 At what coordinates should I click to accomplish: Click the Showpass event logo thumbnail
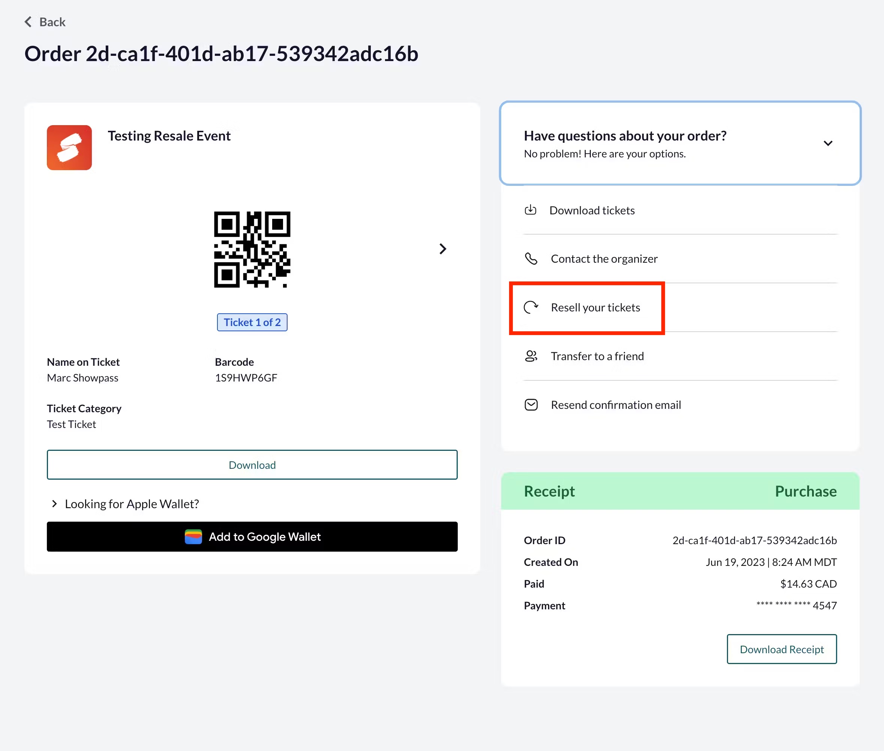[69, 148]
